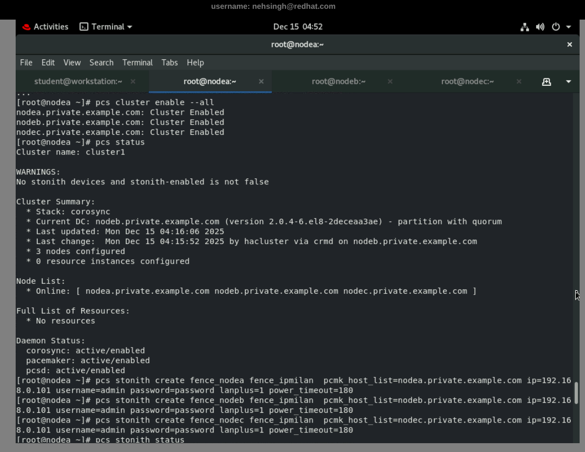Viewport: 585px width, 452px height.
Task: Open the clock showing Dec 15 04:52
Action: pos(298,27)
